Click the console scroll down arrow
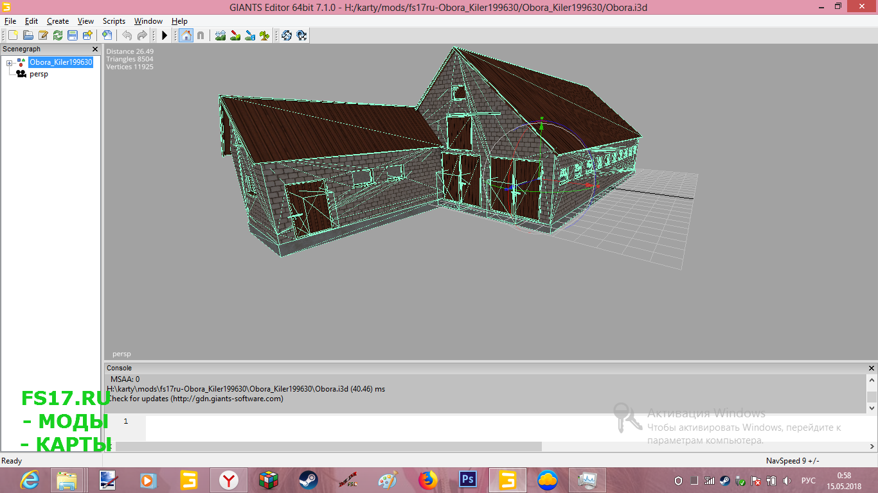Image resolution: width=878 pixels, height=493 pixels. pos(872,408)
